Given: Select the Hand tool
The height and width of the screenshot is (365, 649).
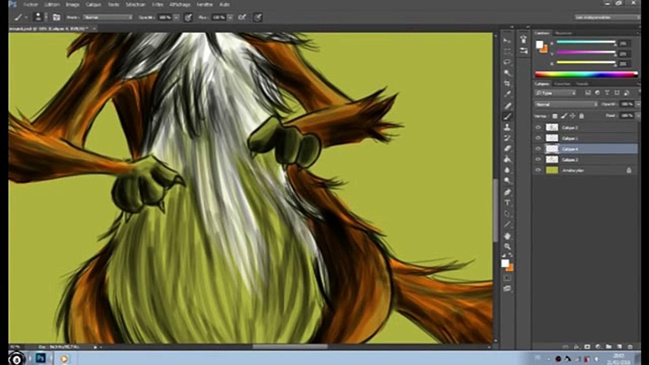Looking at the screenshot, I should pos(507,236).
